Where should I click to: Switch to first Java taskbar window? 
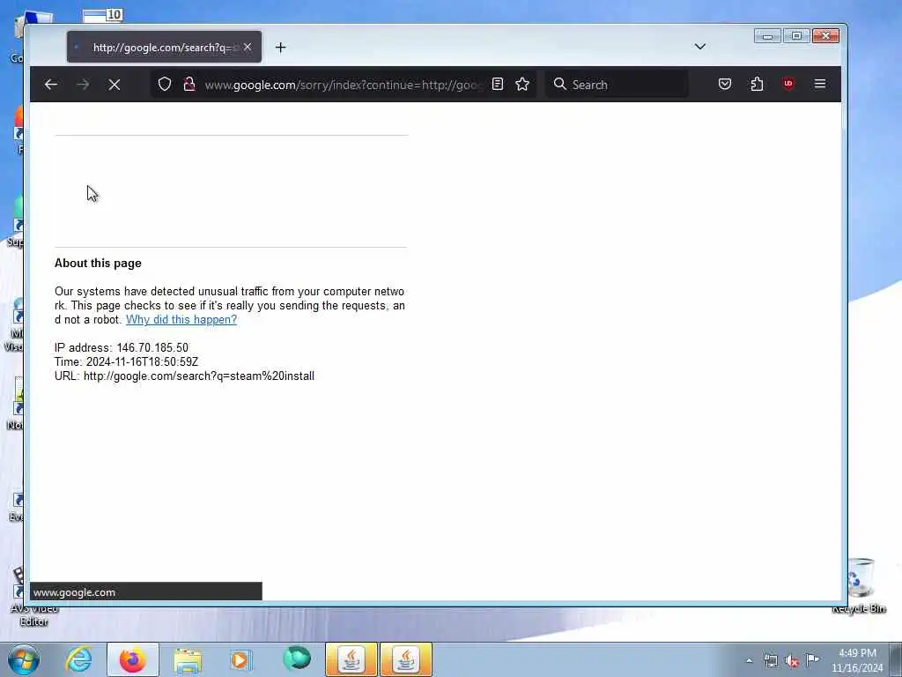[351, 659]
